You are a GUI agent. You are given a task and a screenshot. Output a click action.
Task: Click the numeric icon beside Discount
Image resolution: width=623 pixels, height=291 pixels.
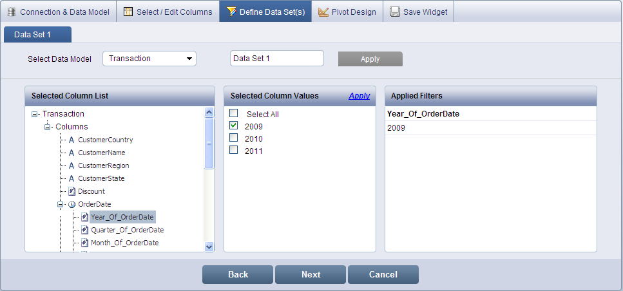click(72, 191)
